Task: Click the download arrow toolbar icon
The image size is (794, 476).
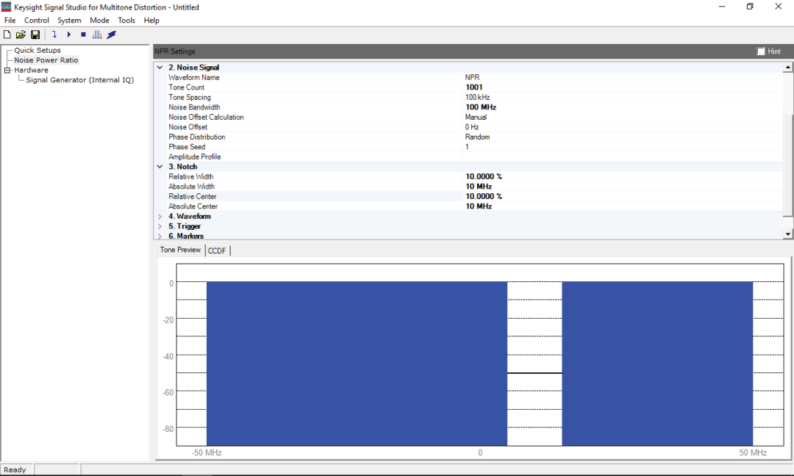Action: (54, 35)
